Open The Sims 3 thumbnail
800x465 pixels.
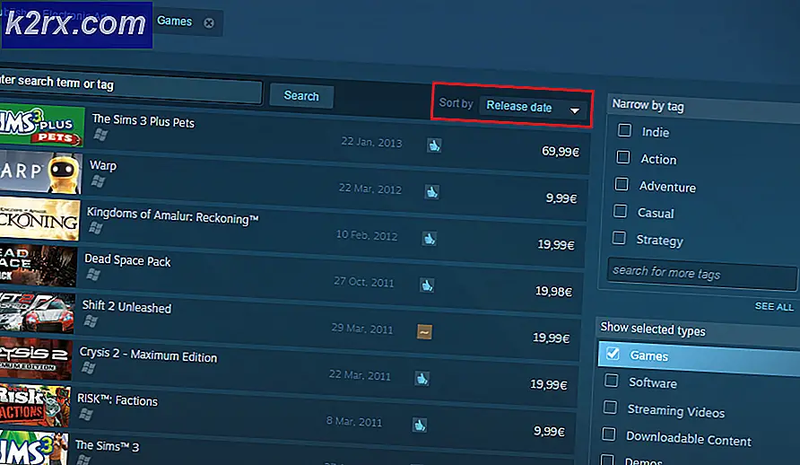[x=33, y=448]
